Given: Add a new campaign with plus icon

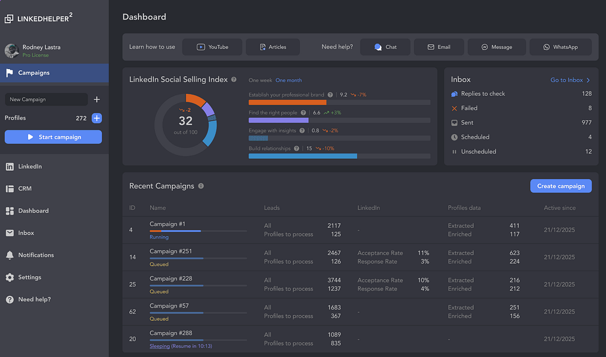Looking at the screenshot, I should [x=97, y=99].
